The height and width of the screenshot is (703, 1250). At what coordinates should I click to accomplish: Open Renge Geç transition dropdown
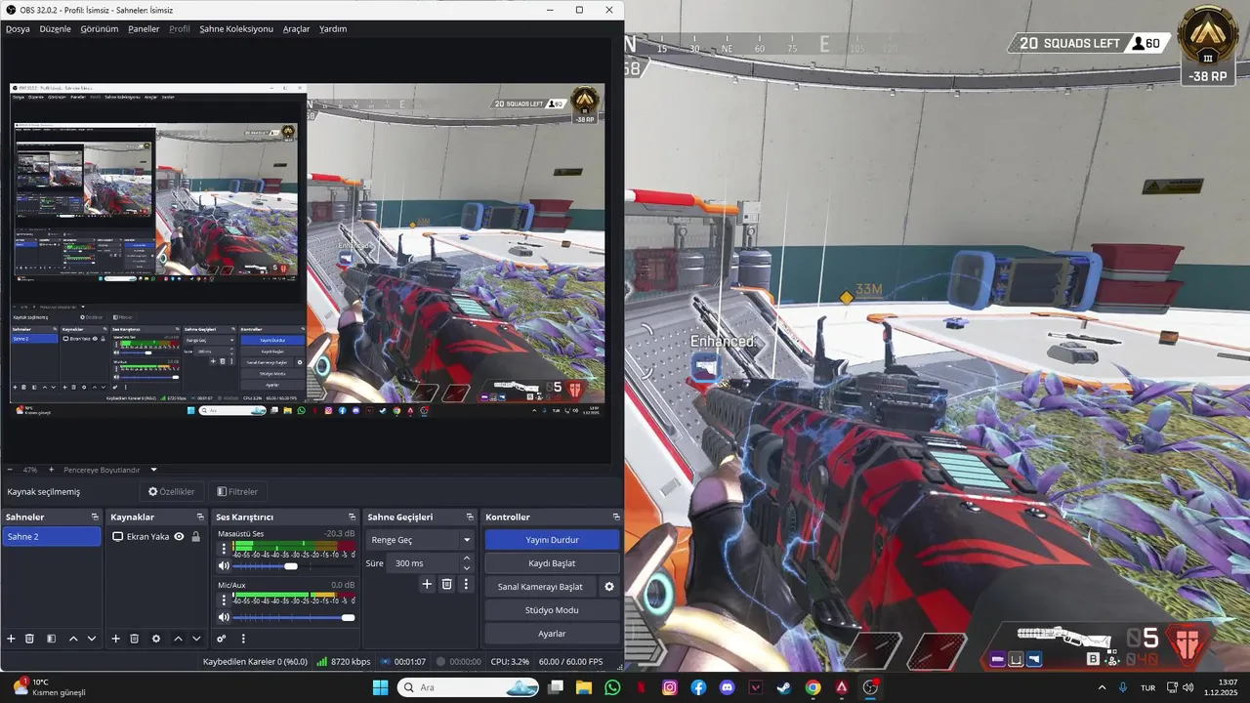pos(420,540)
